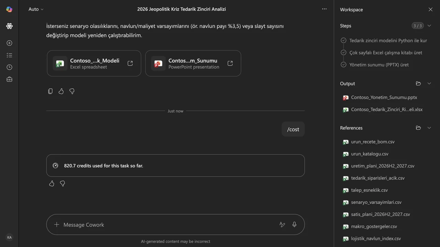Collapse the Steps section chevron
This screenshot has width=440, height=247.
[x=429, y=26]
